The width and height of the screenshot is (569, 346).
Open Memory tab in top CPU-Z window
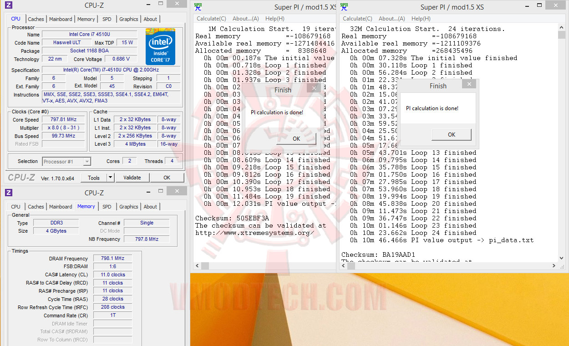[86, 19]
